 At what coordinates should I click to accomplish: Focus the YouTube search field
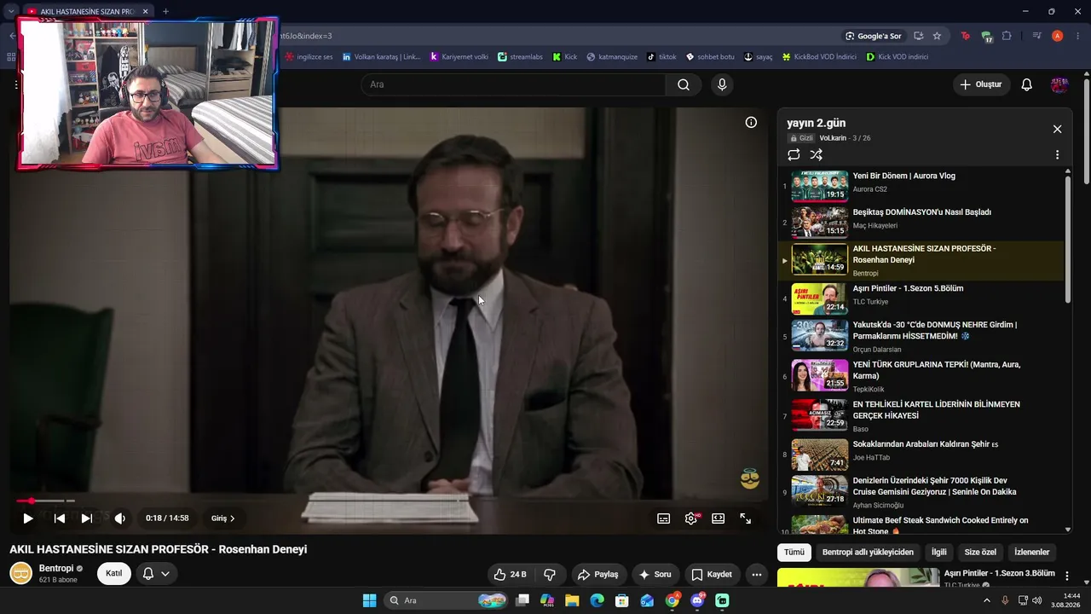513,84
